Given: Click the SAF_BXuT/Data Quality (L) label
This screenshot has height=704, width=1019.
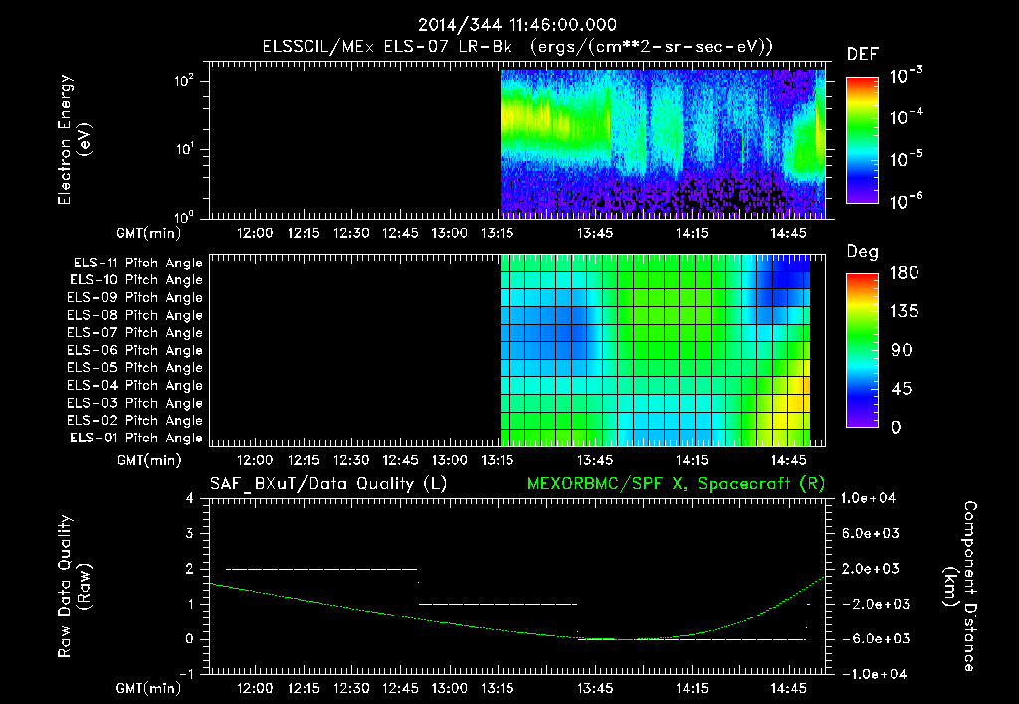Looking at the screenshot, I should (x=328, y=484).
